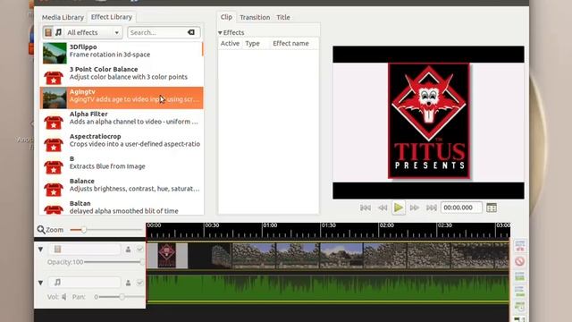
Task: Choose the Aspectratiocrop effect icon
Action: click(54, 144)
